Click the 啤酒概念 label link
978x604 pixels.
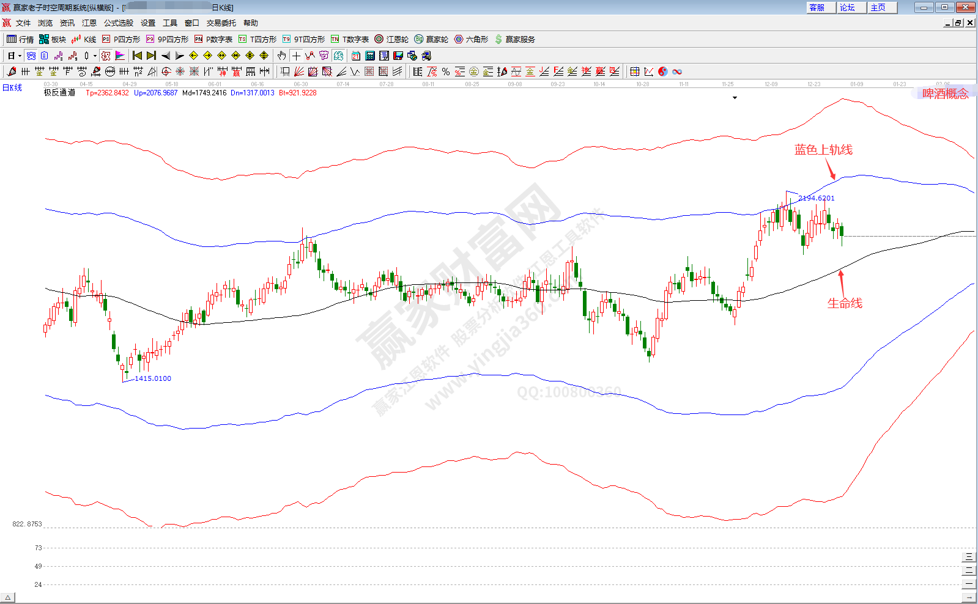945,94
